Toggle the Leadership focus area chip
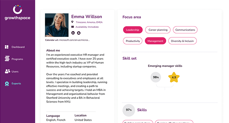229x123 pixels. (133, 30)
